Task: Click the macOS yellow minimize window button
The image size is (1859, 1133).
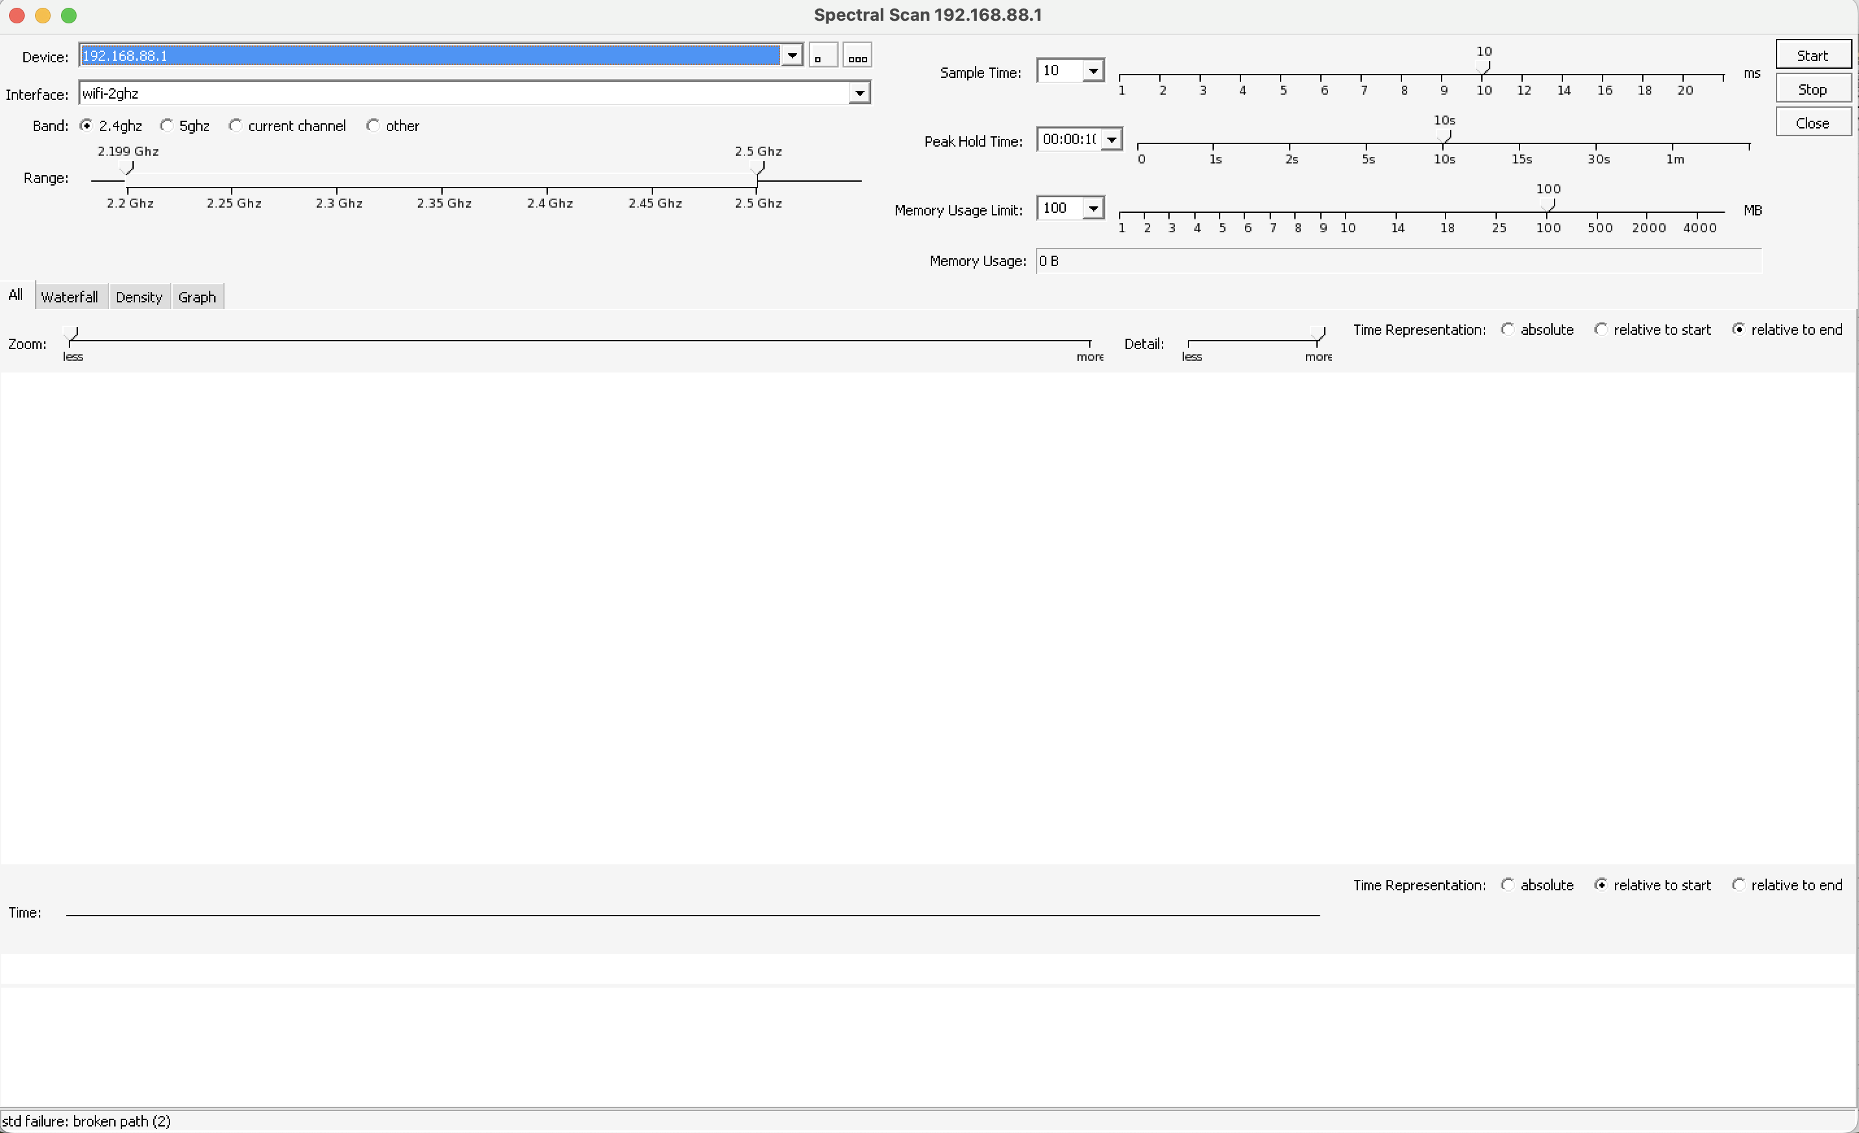Action: pos(43,15)
